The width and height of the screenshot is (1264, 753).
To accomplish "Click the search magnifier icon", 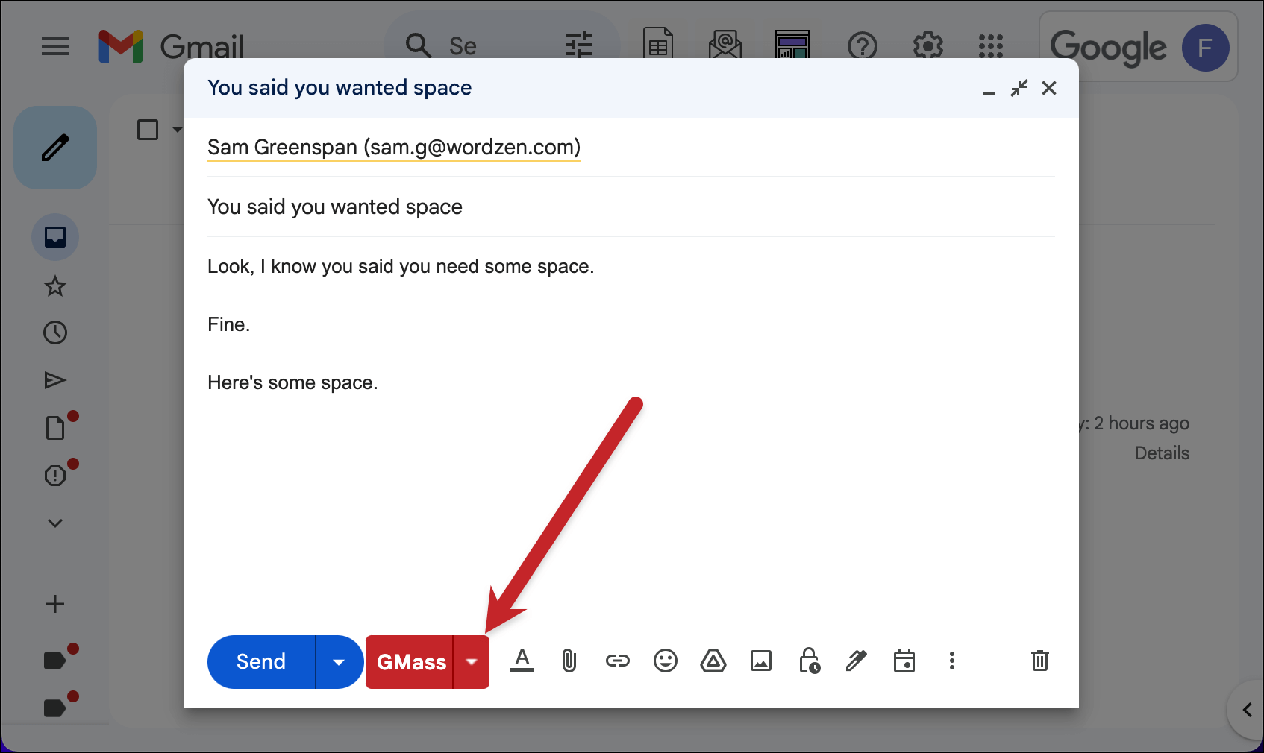I will tap(418, 45).
